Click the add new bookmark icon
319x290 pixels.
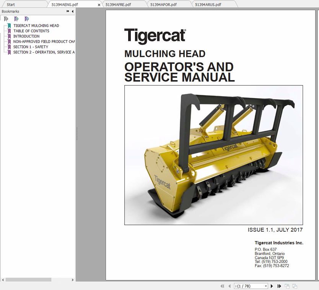(16, 19)
